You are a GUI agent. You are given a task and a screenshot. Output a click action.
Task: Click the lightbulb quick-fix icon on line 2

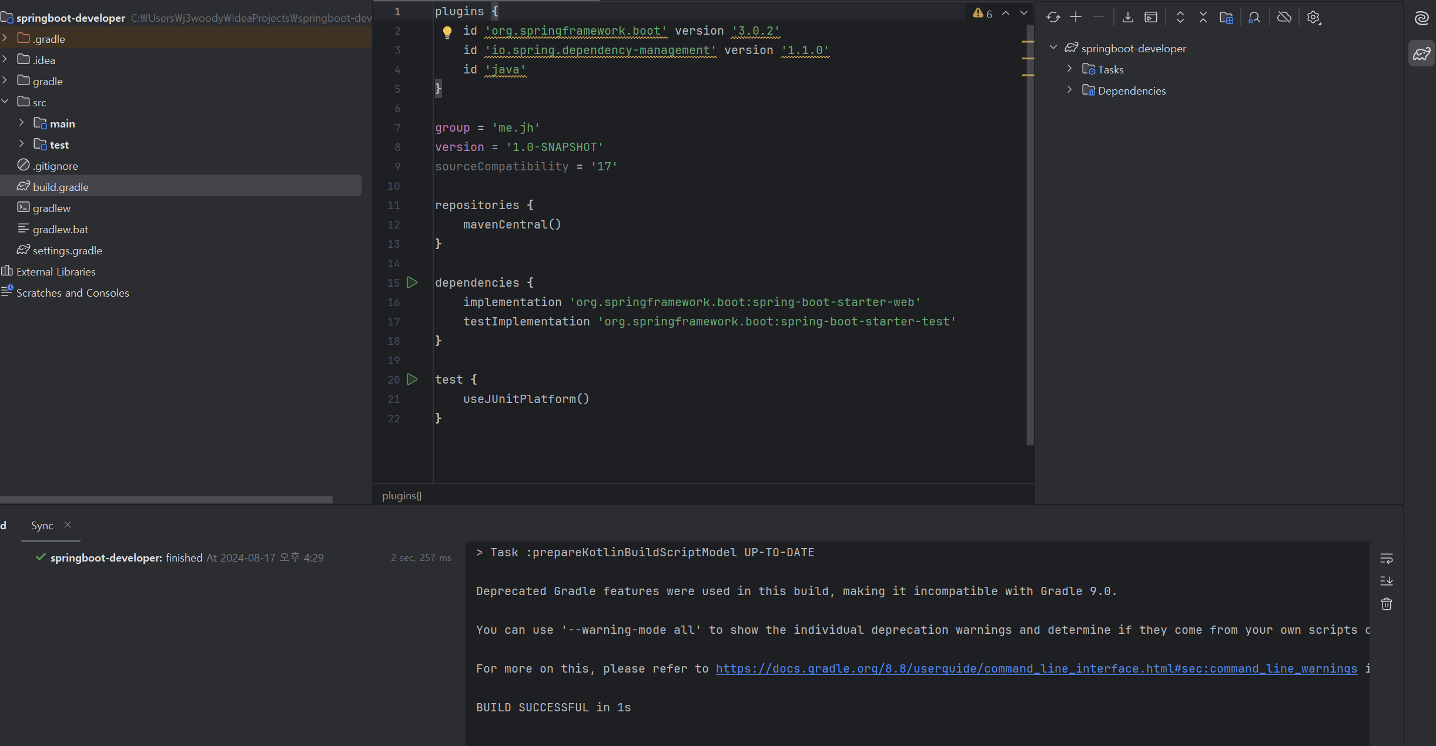point(447,32)
